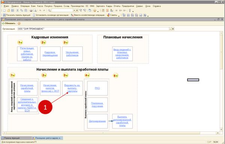Open the Увольнение работников link
This screenshot has height=144, width=225.
tap(72, 54)
